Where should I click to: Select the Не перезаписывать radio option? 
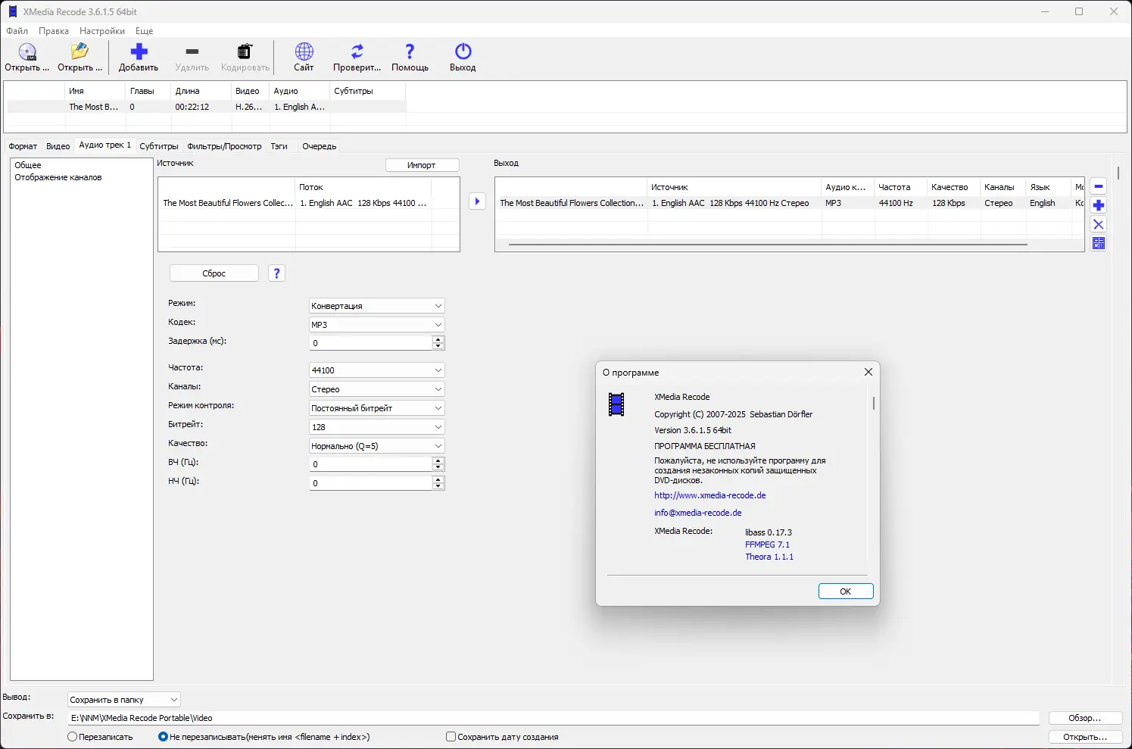pos(163,737)
